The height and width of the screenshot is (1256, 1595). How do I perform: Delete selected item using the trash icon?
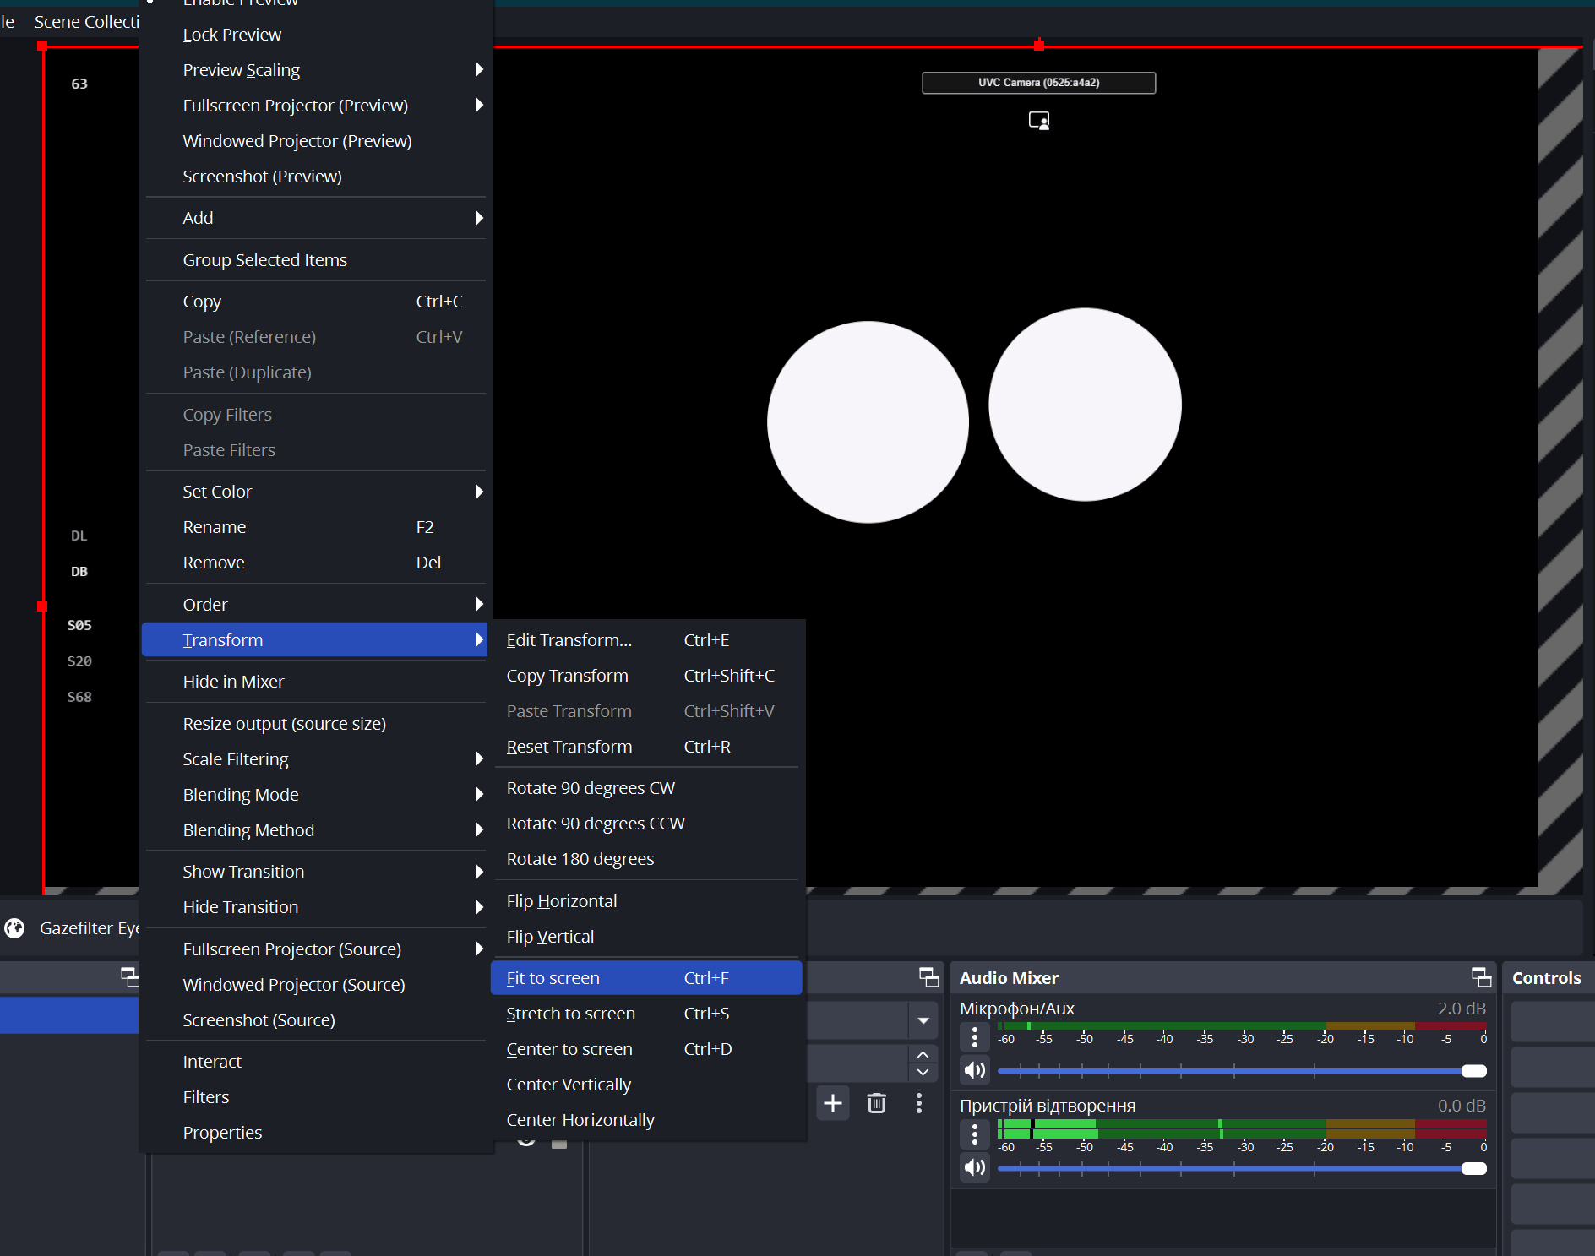(876, 1102)
